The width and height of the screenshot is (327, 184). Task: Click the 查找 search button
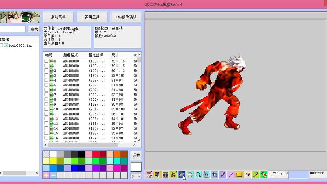34,29
